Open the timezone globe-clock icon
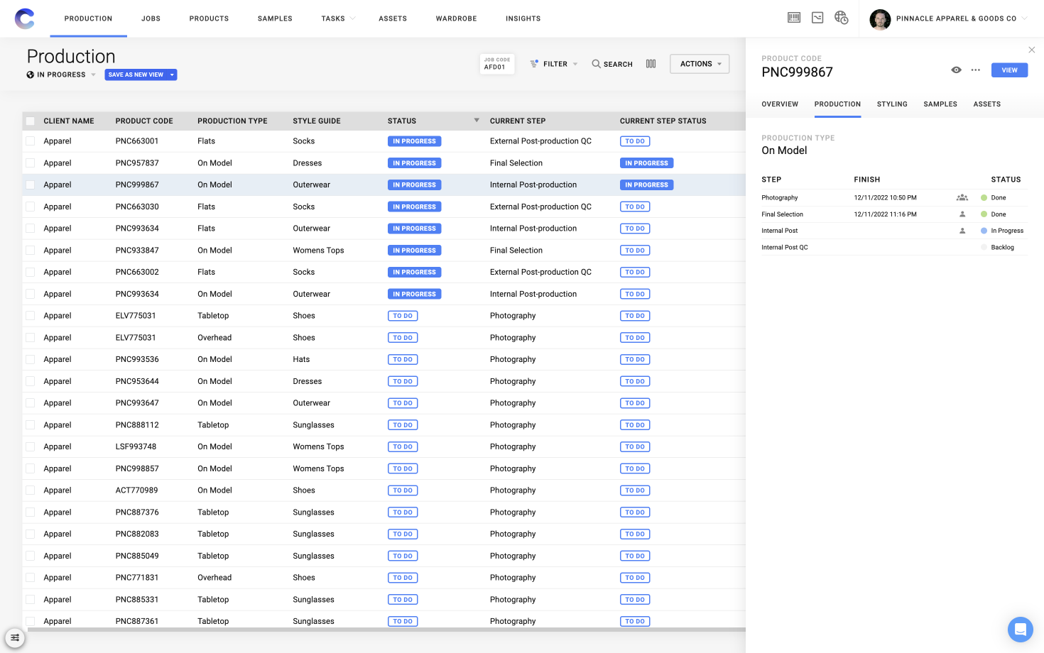This screenshot has height=653, width=1044. [841, 18]
